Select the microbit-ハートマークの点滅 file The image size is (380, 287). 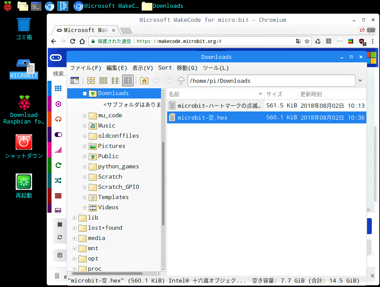(267, 105)
